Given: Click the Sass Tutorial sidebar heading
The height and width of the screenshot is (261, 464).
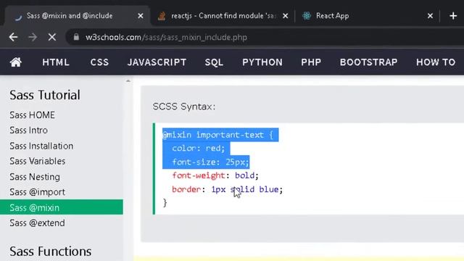Looking at the screenshot, I should pos(45,95).
